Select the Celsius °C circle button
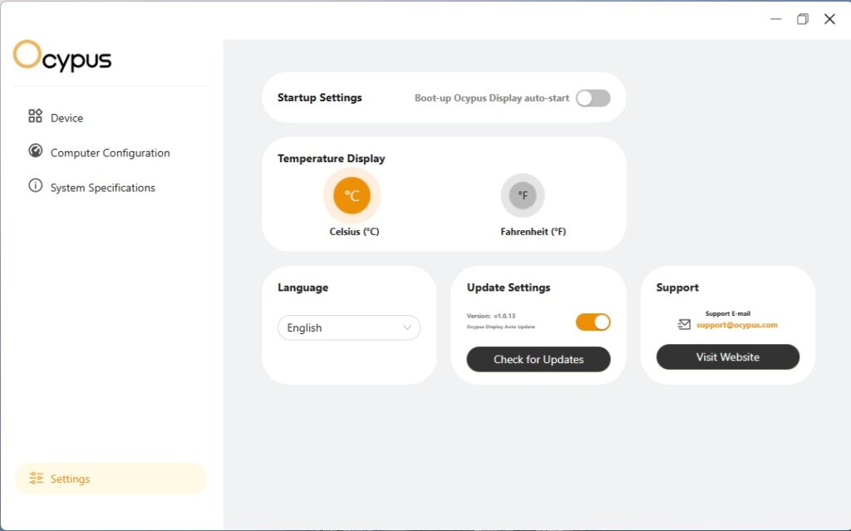The height and width of the screenshot is (531, 851). point(352,195)
